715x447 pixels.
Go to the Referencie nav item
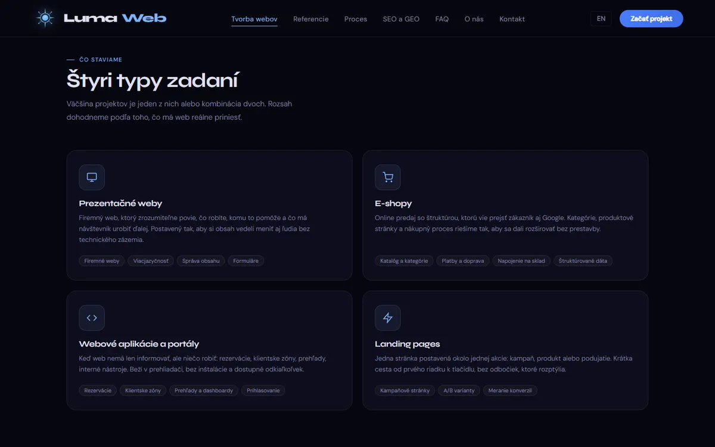pos(311,19)
